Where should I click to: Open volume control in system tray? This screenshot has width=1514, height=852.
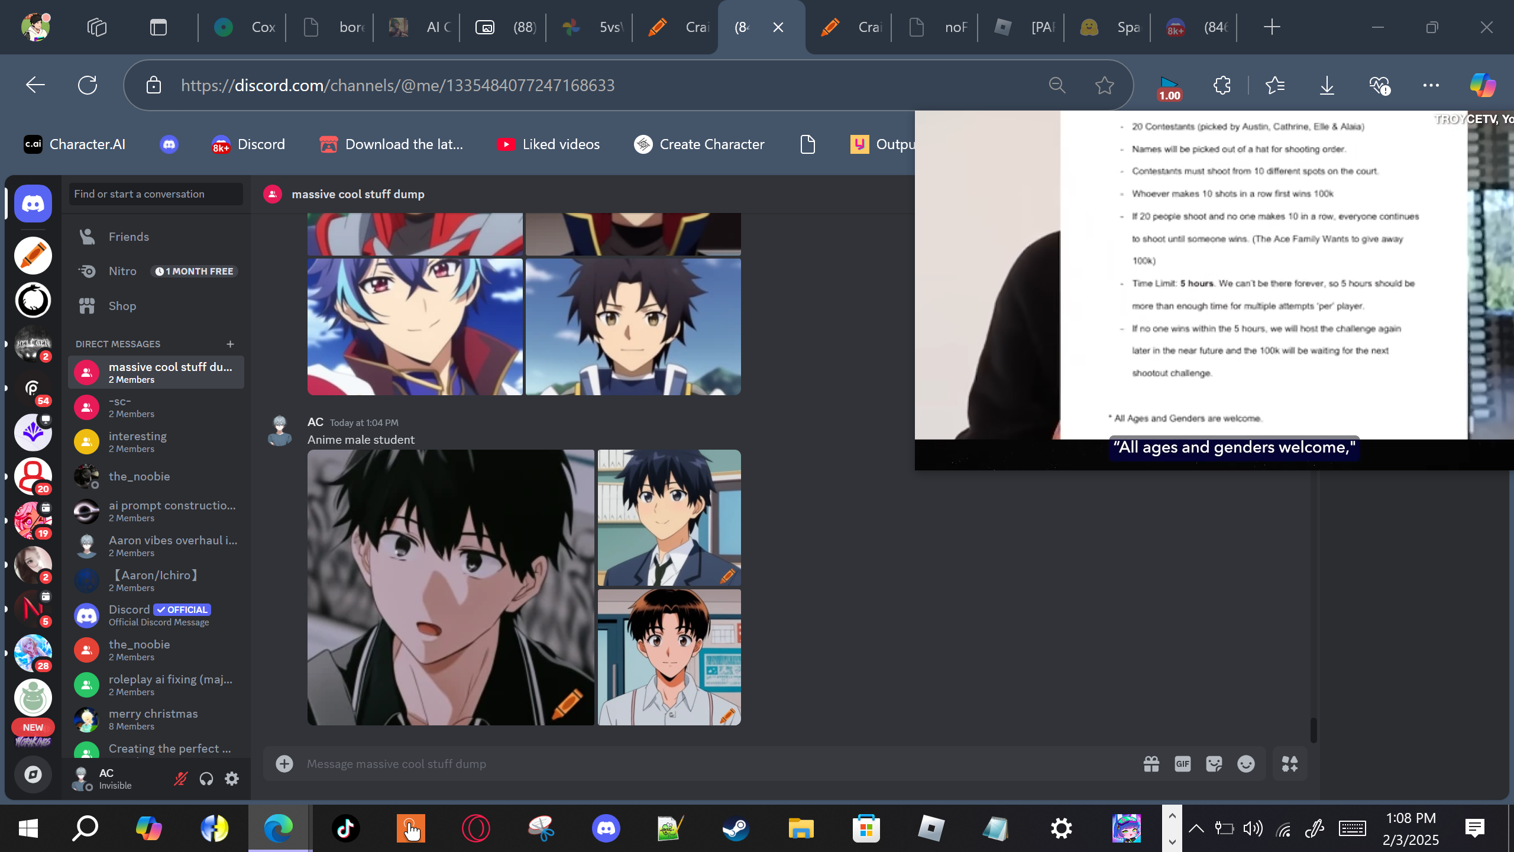(x=1253, y=828)
